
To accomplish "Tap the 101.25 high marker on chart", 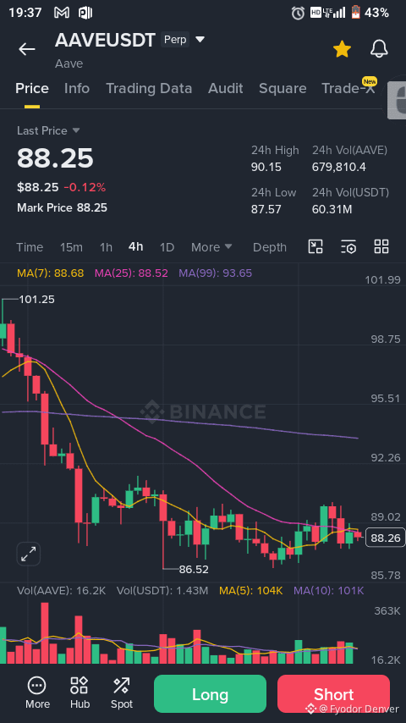I will 37,300.
